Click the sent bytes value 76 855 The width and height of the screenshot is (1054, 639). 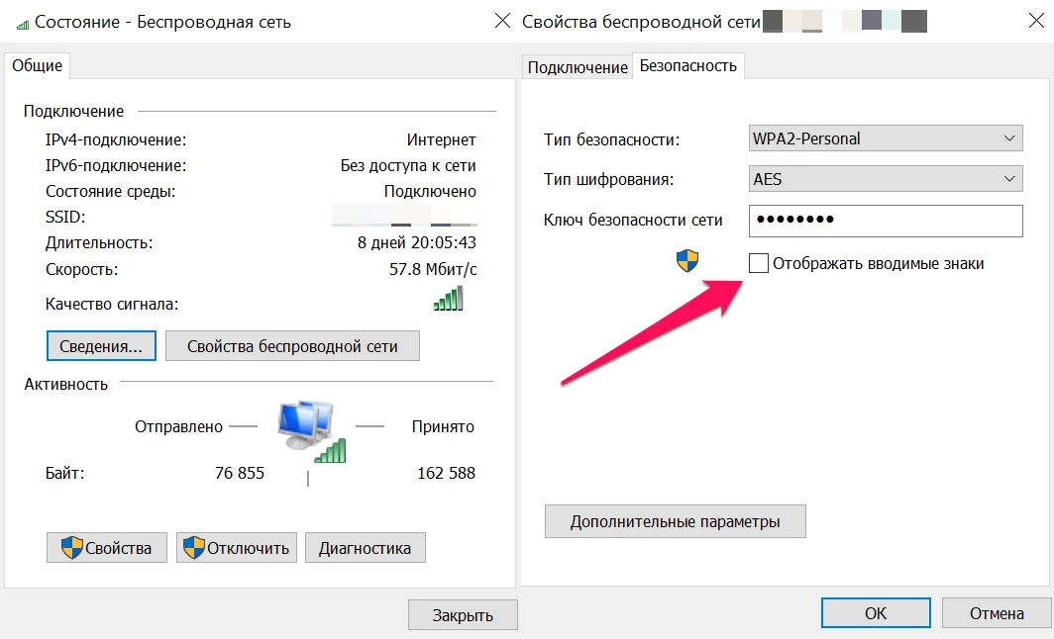(x=240, y=473)
